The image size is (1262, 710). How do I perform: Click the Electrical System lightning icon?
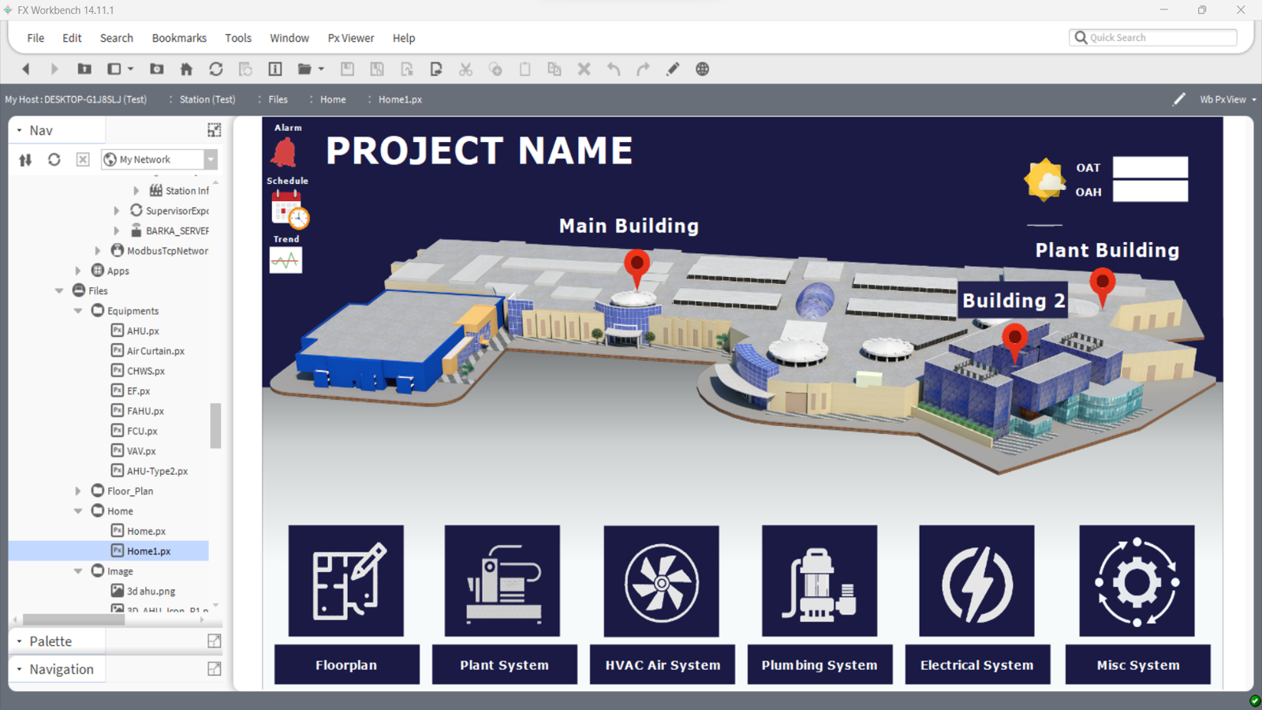click(x=976, y=582)
